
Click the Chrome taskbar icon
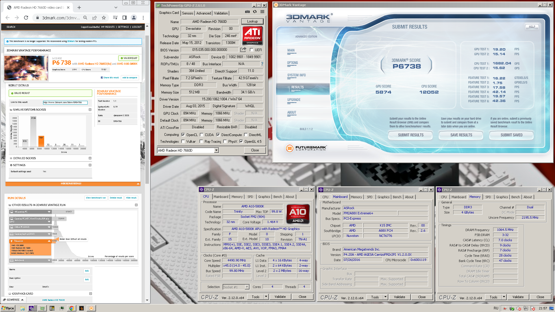click(71, 308)
